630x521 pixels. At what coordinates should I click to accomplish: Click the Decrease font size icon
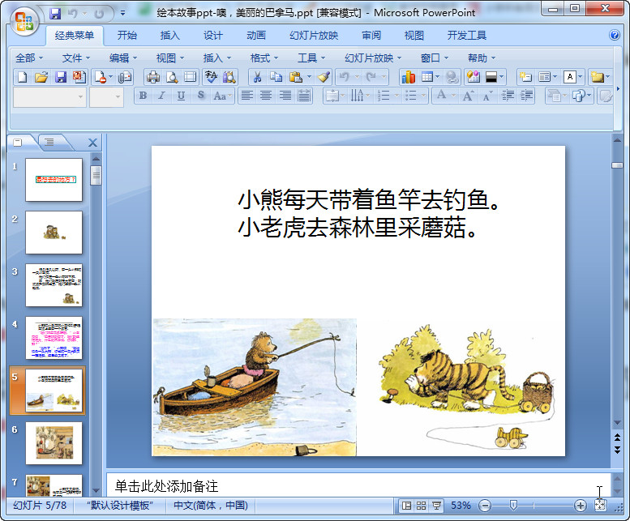[x=487, y=96]
